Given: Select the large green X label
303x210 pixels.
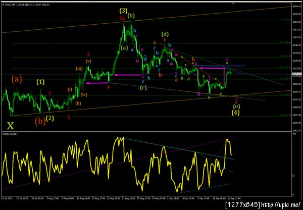Looking at the screenshot, I should click(11, 126).
